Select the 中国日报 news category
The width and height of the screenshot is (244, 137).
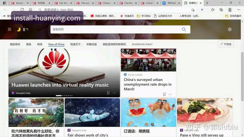click(91, 44)
